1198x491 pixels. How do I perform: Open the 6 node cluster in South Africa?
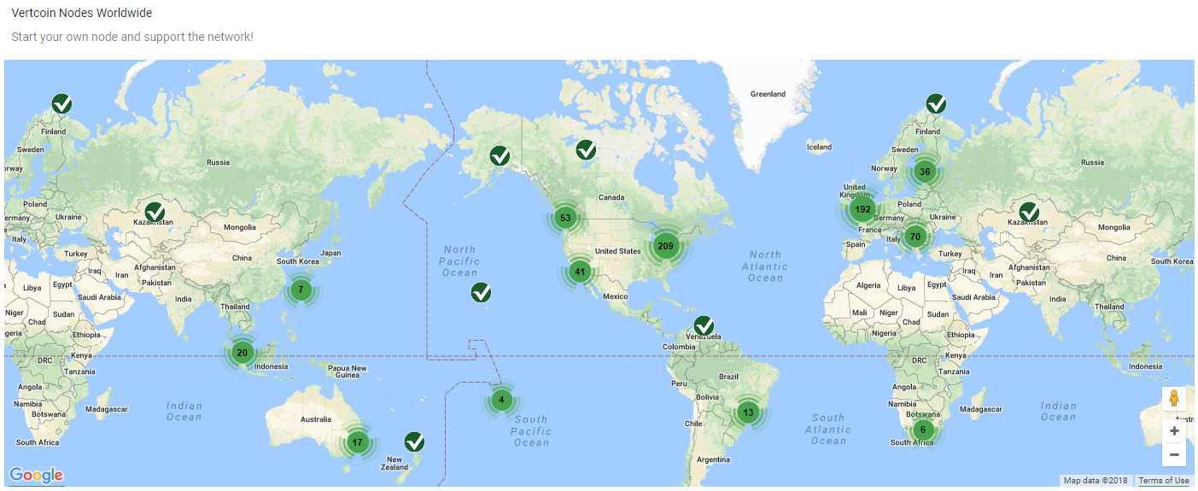click(922, 430)
